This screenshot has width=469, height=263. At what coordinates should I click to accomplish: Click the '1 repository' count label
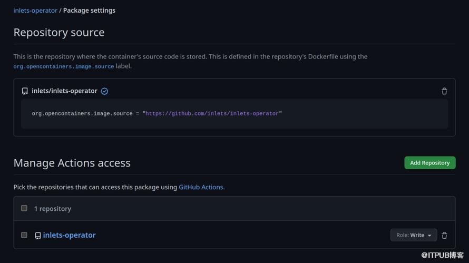[53, 209]
